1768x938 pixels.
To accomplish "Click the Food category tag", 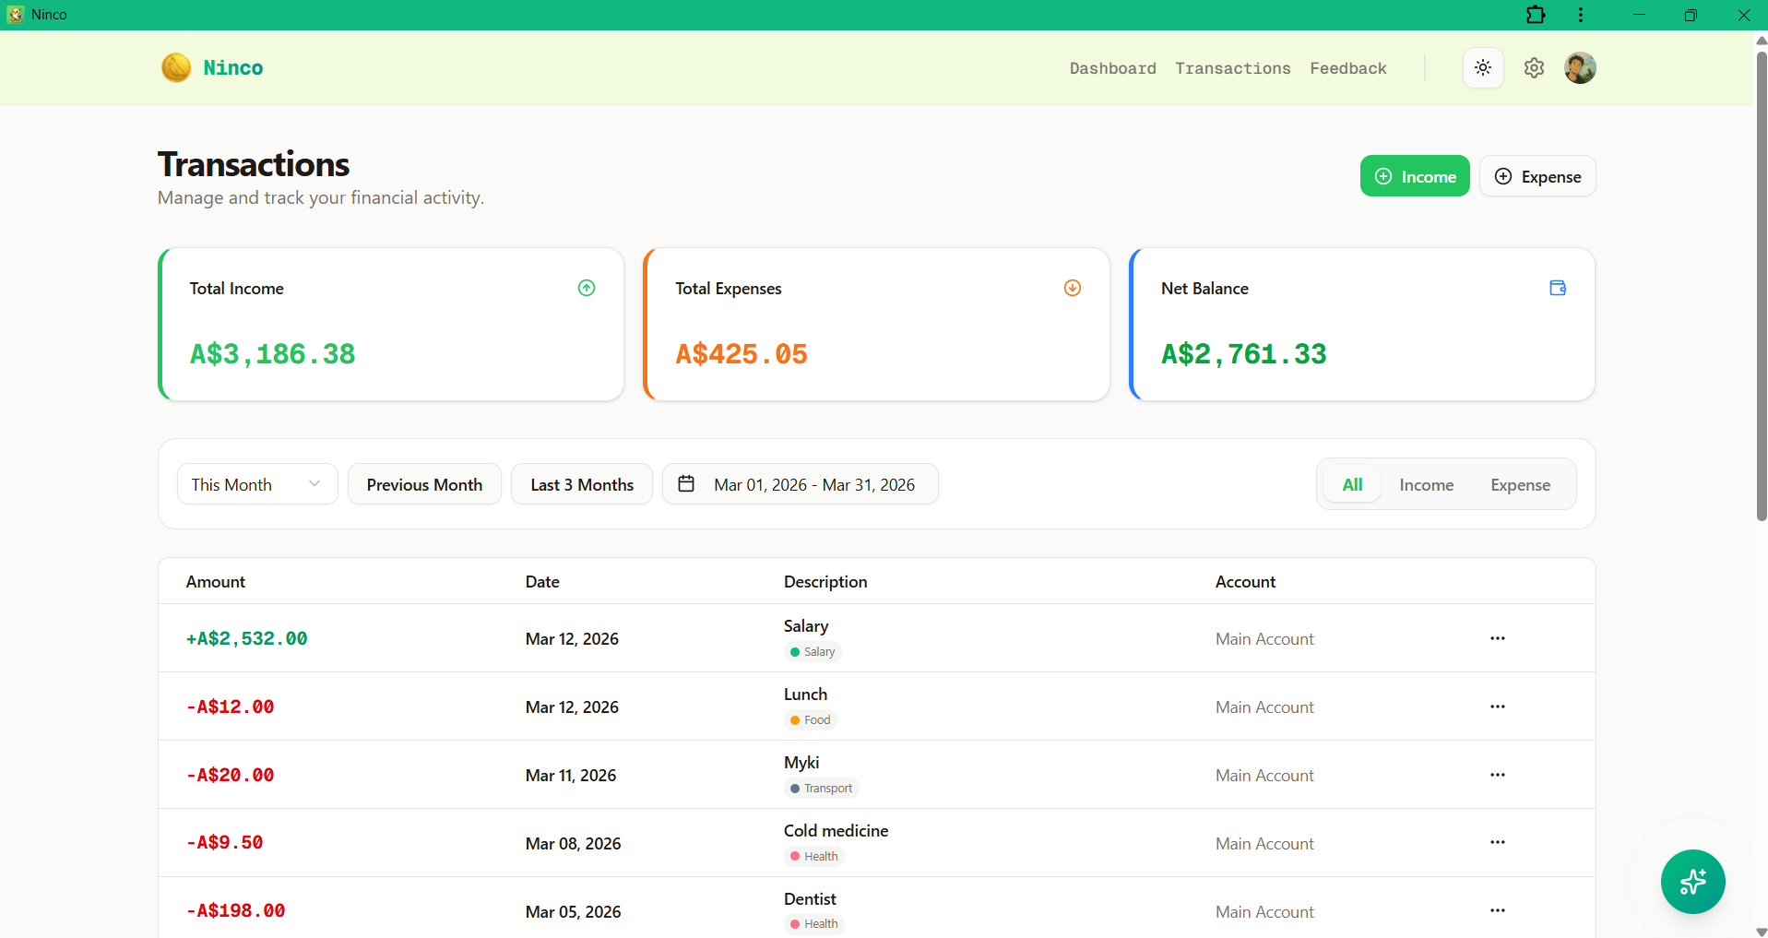I will pos(810,720).
